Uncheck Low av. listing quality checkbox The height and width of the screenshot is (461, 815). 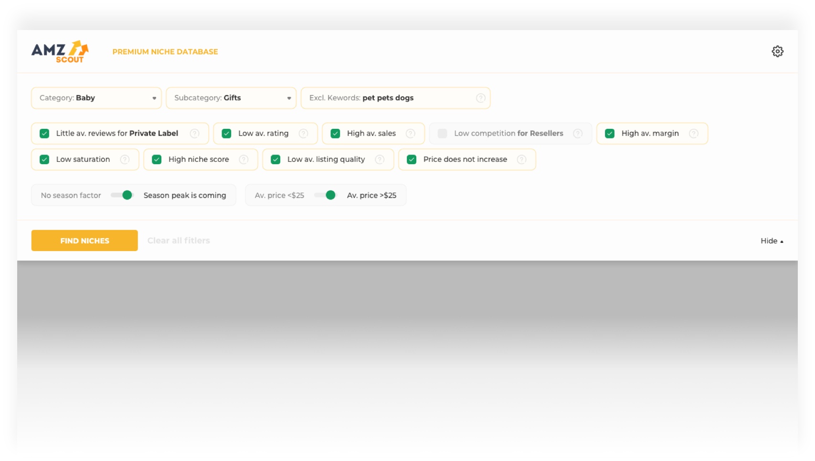coord(275,159)
